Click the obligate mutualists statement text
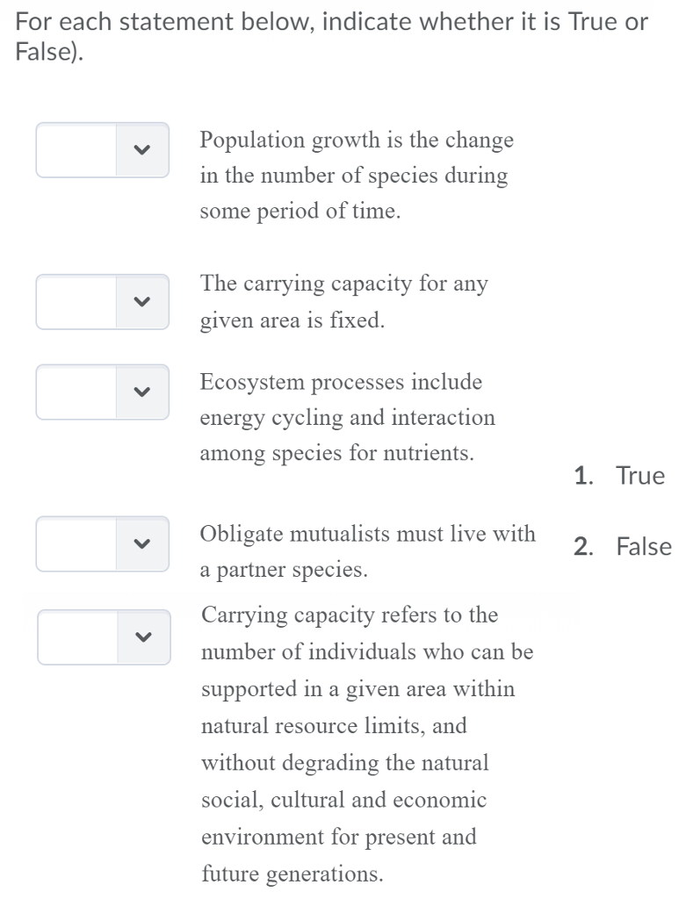693x899 pixels. [368, 551]
